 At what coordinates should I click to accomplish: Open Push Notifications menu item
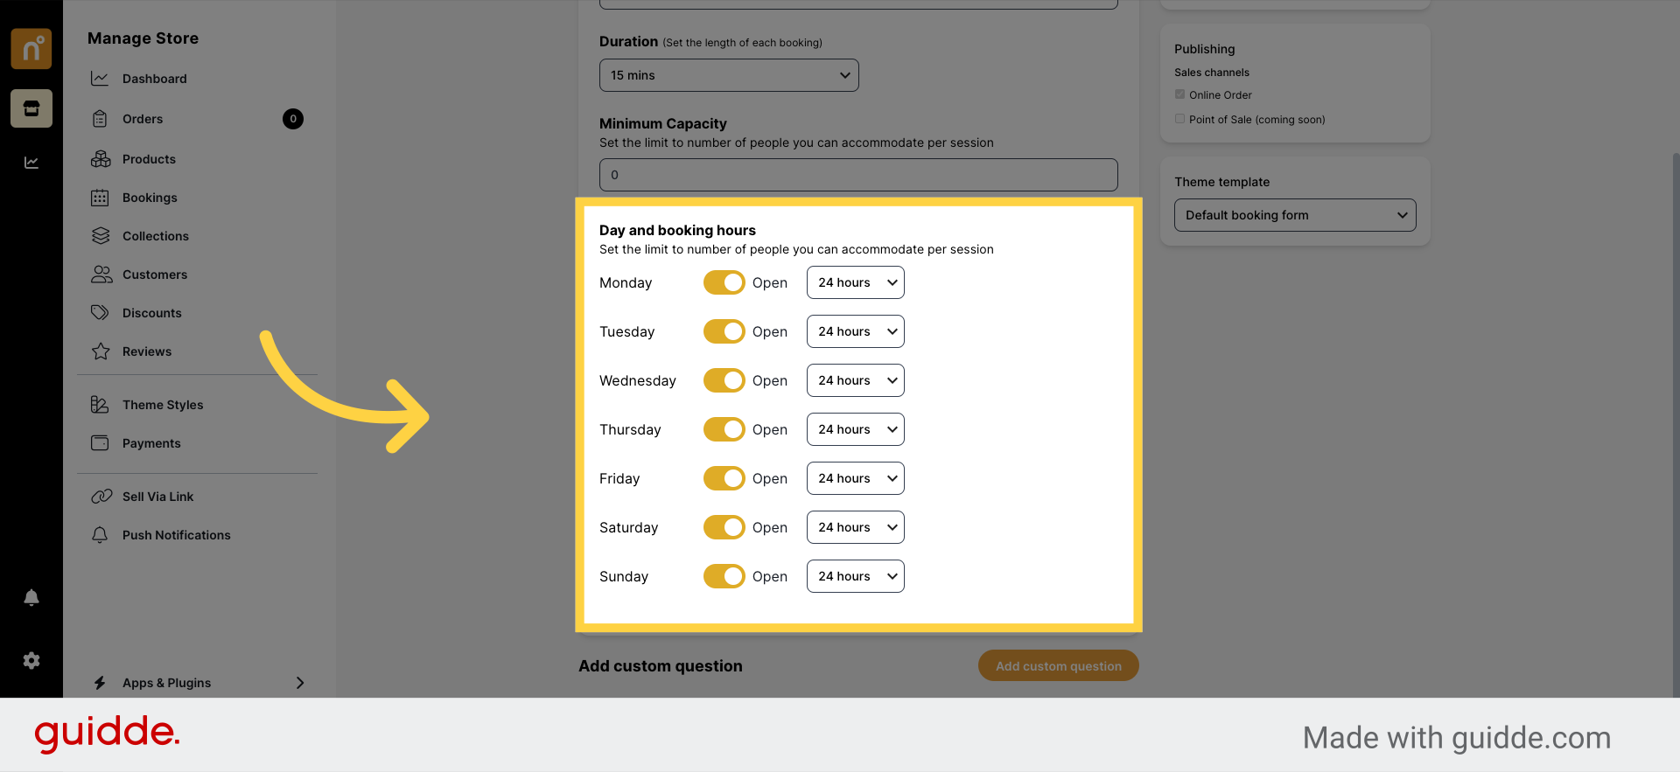click(177, 535)
